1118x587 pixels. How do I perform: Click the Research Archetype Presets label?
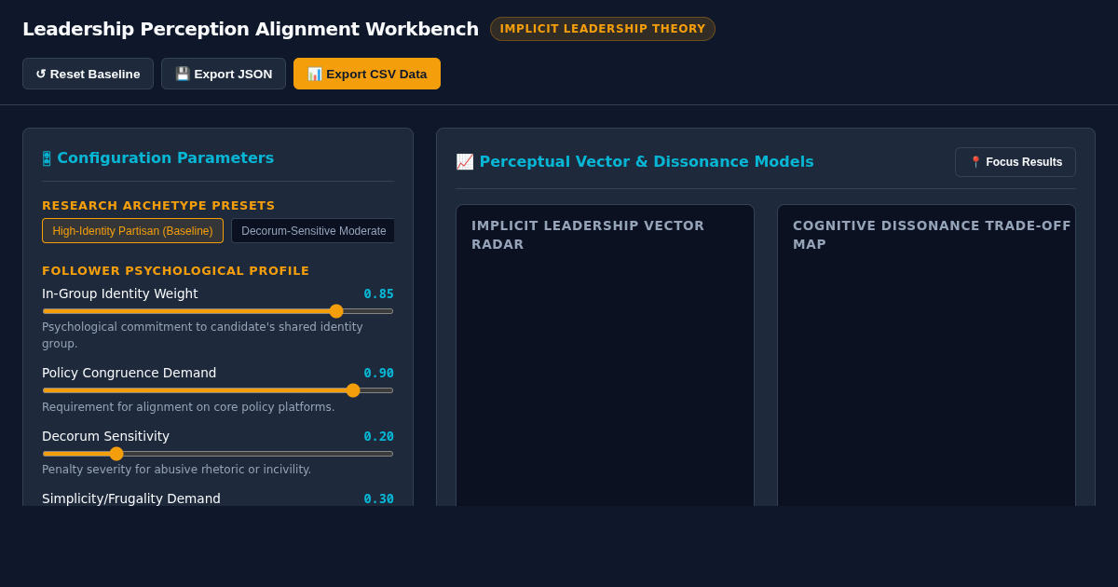click(158, 206)
